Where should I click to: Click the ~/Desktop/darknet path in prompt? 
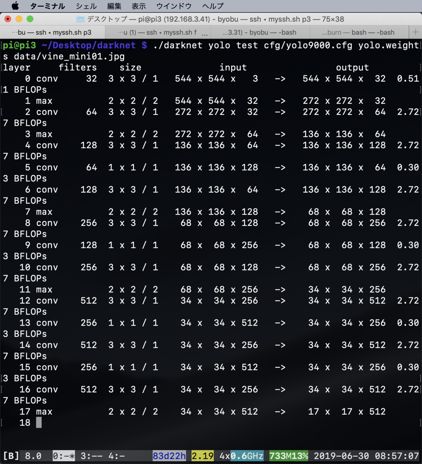tap(89, 45)
